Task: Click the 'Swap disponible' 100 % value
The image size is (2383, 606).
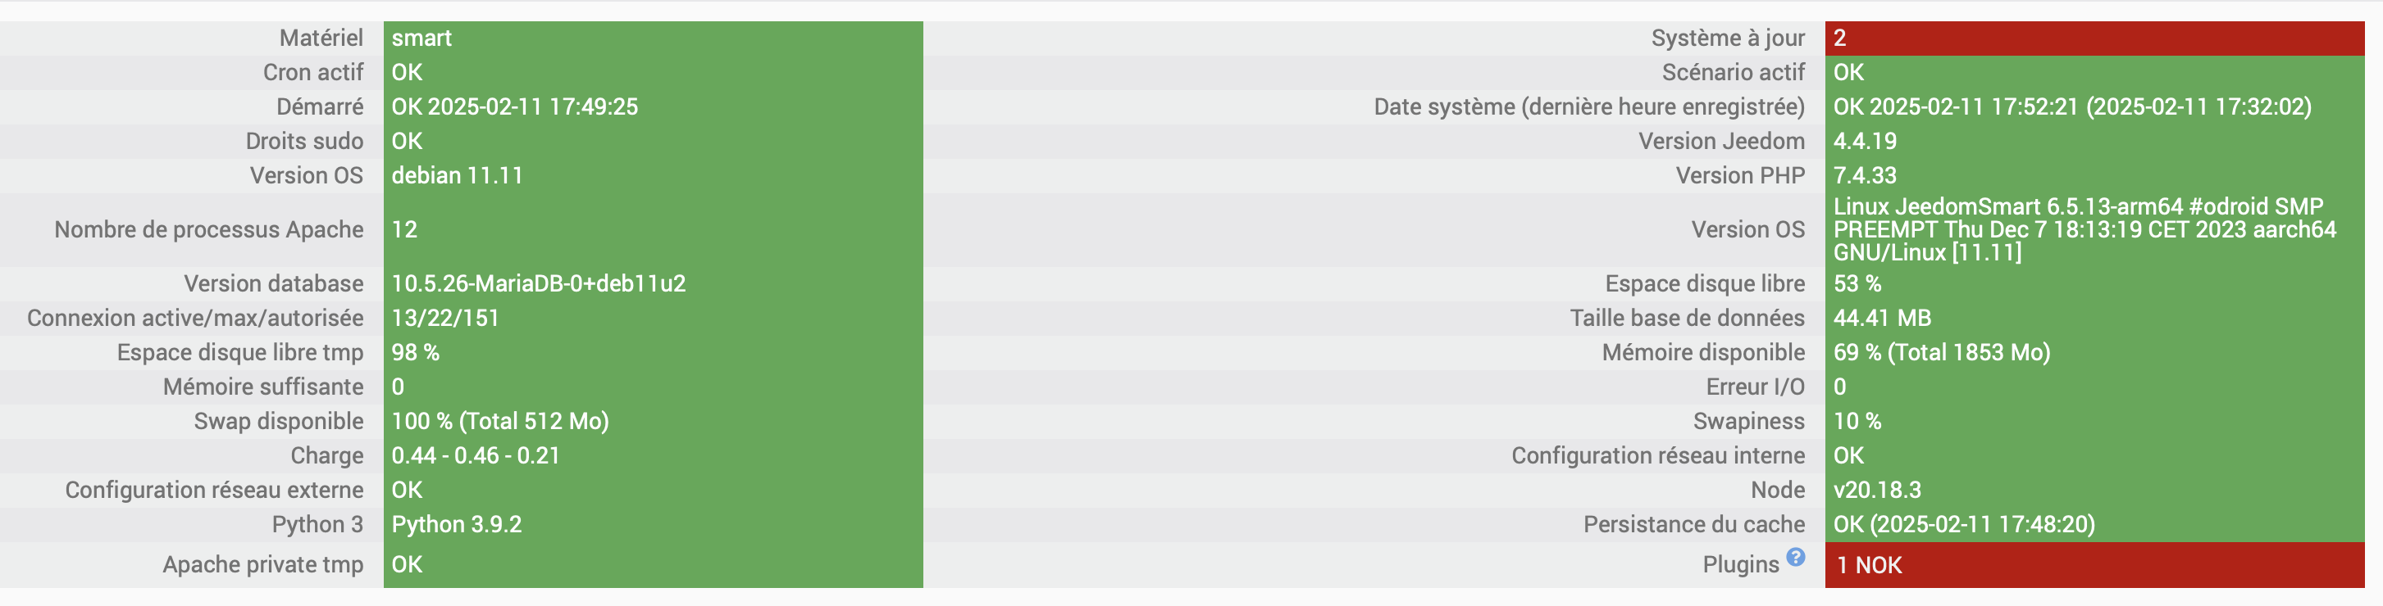Action: click(499, 421)
